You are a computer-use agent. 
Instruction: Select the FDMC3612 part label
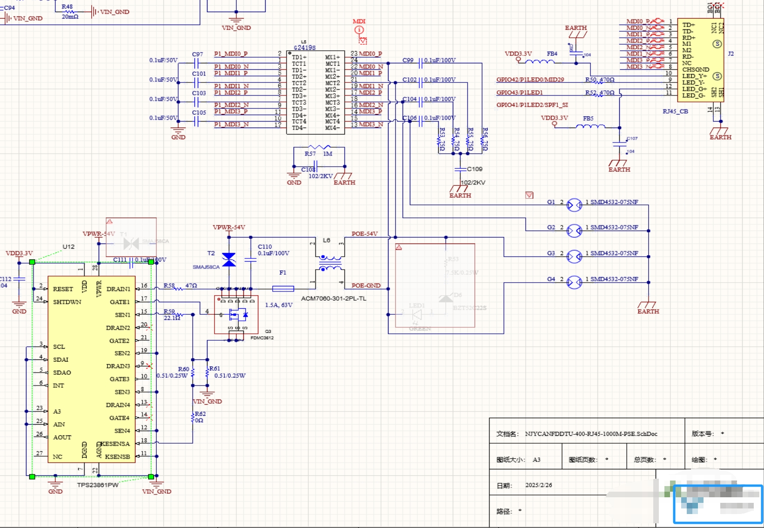(x=262, y=338)
